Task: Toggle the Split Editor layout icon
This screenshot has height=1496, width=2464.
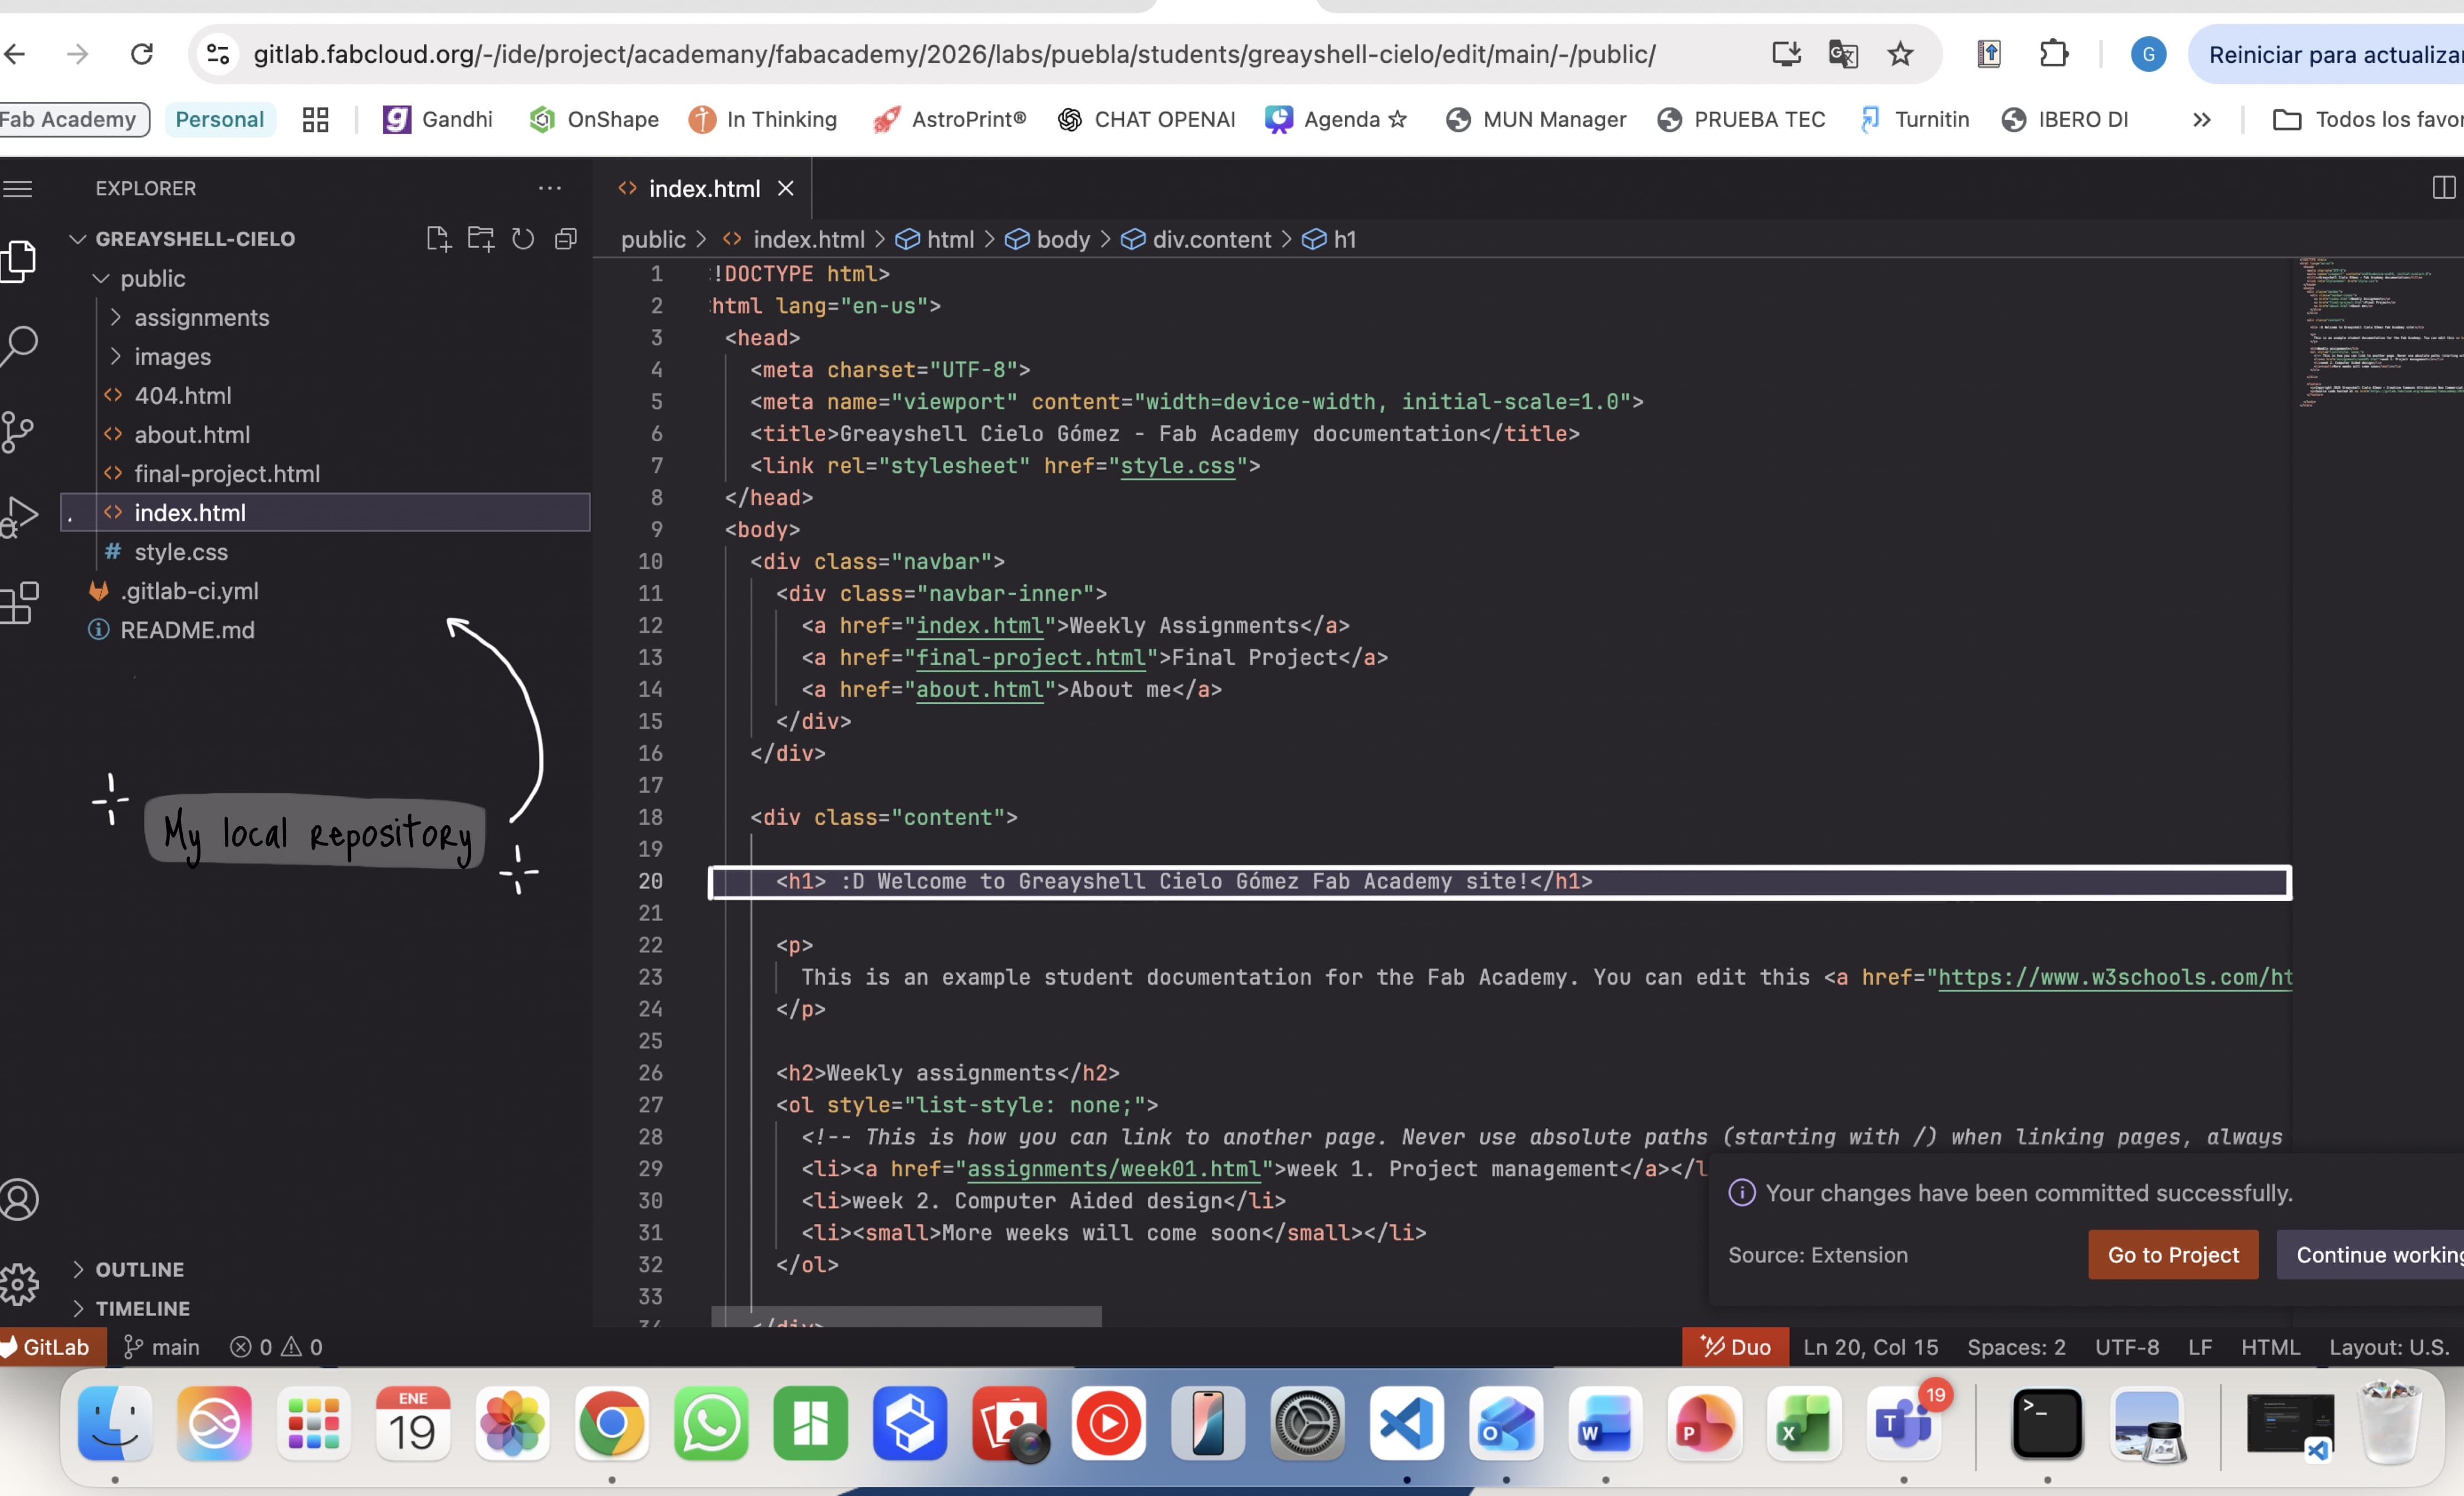Action: click(x=2443, y=188)
